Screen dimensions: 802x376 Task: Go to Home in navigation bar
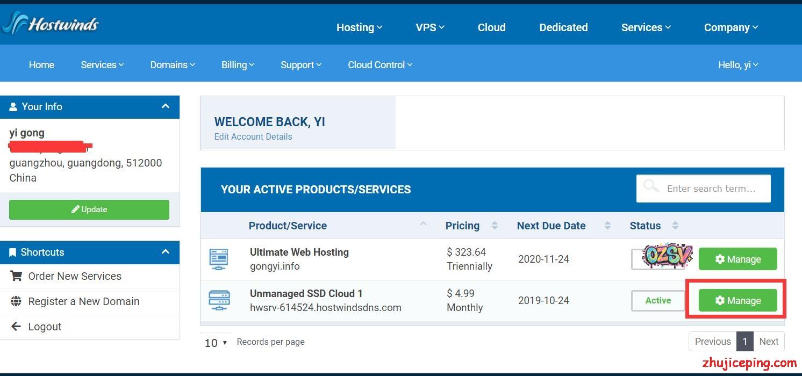coord(41,65)
